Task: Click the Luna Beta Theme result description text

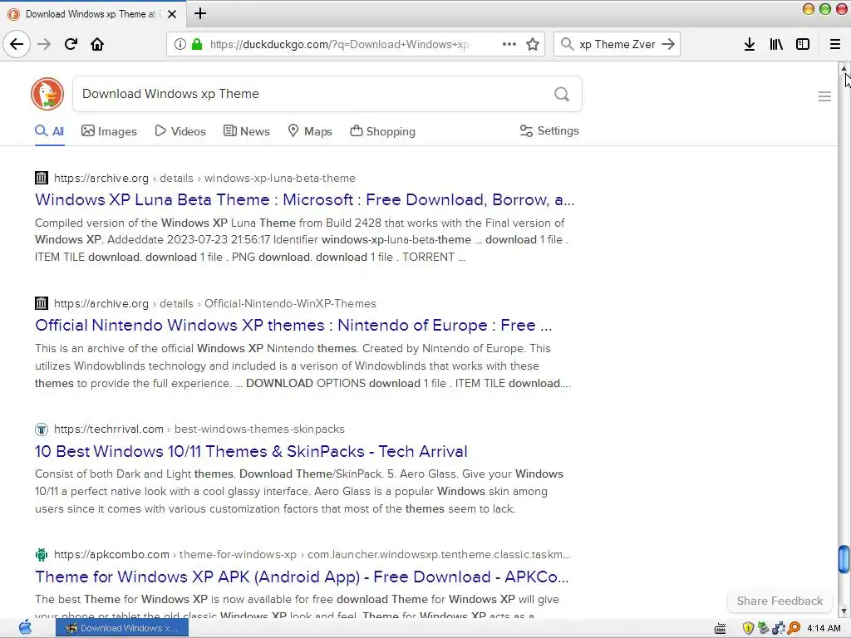Action: click(302, 240)
